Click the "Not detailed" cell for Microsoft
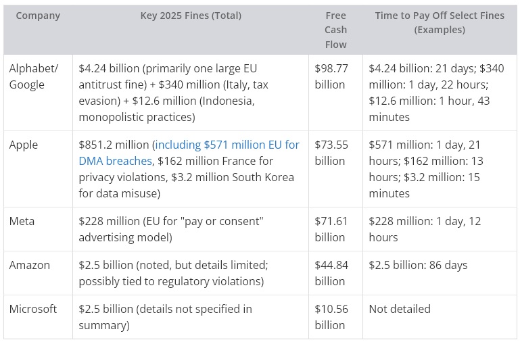This screenshot has width=520, height=342. coord(399,309)
